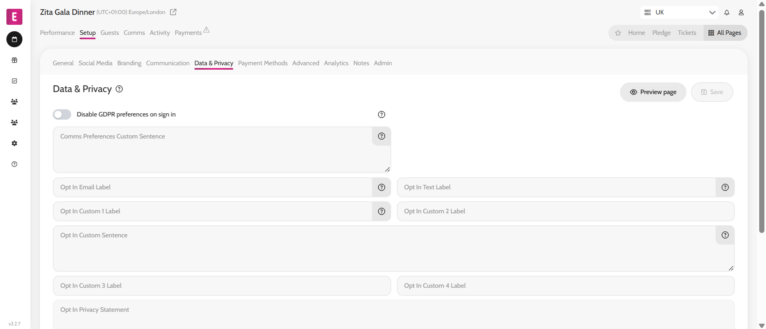
Task: Focus Opt In Custom 4 Label field
Action: point(566,286)
